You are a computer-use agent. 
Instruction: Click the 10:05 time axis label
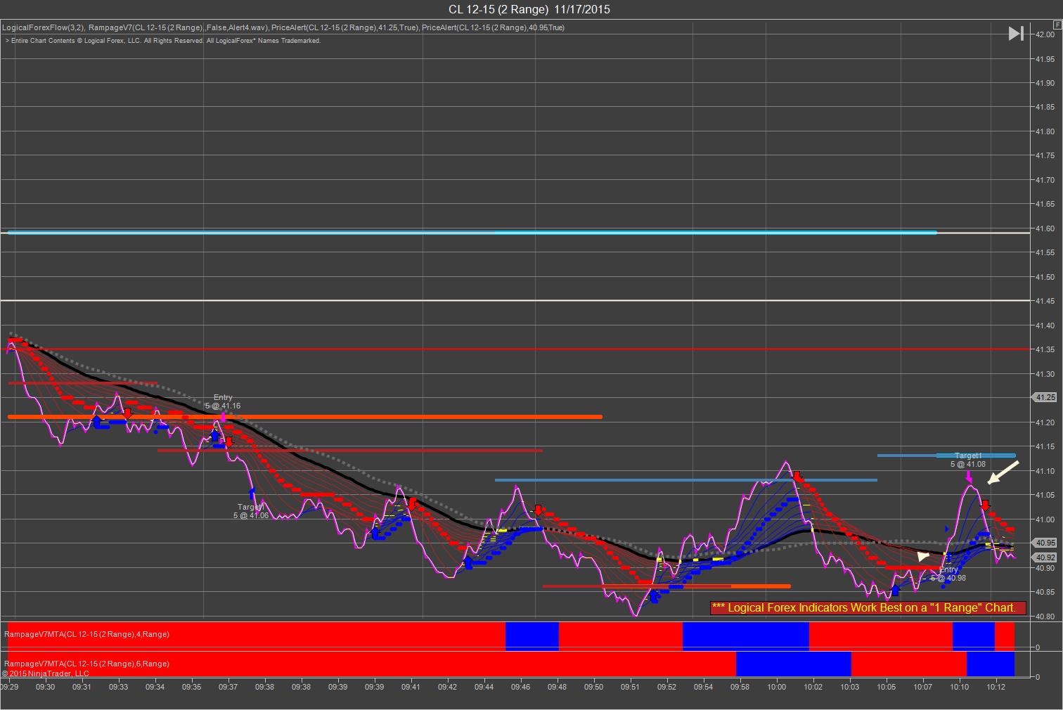click(887, 688)
